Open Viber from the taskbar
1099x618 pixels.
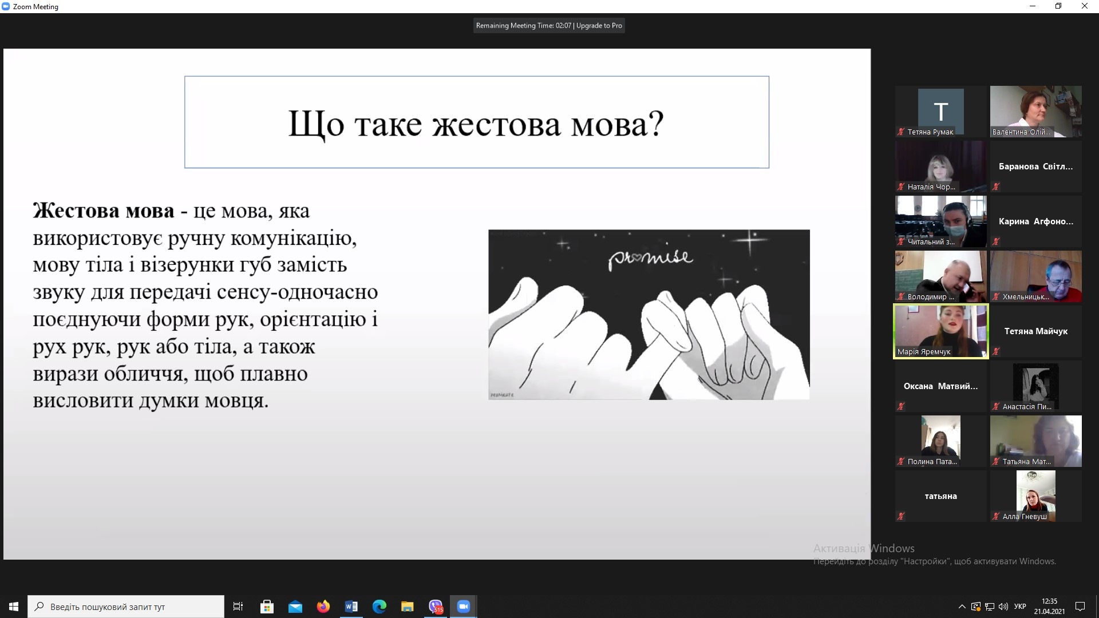pyautogui.click(x=436, y=607)
